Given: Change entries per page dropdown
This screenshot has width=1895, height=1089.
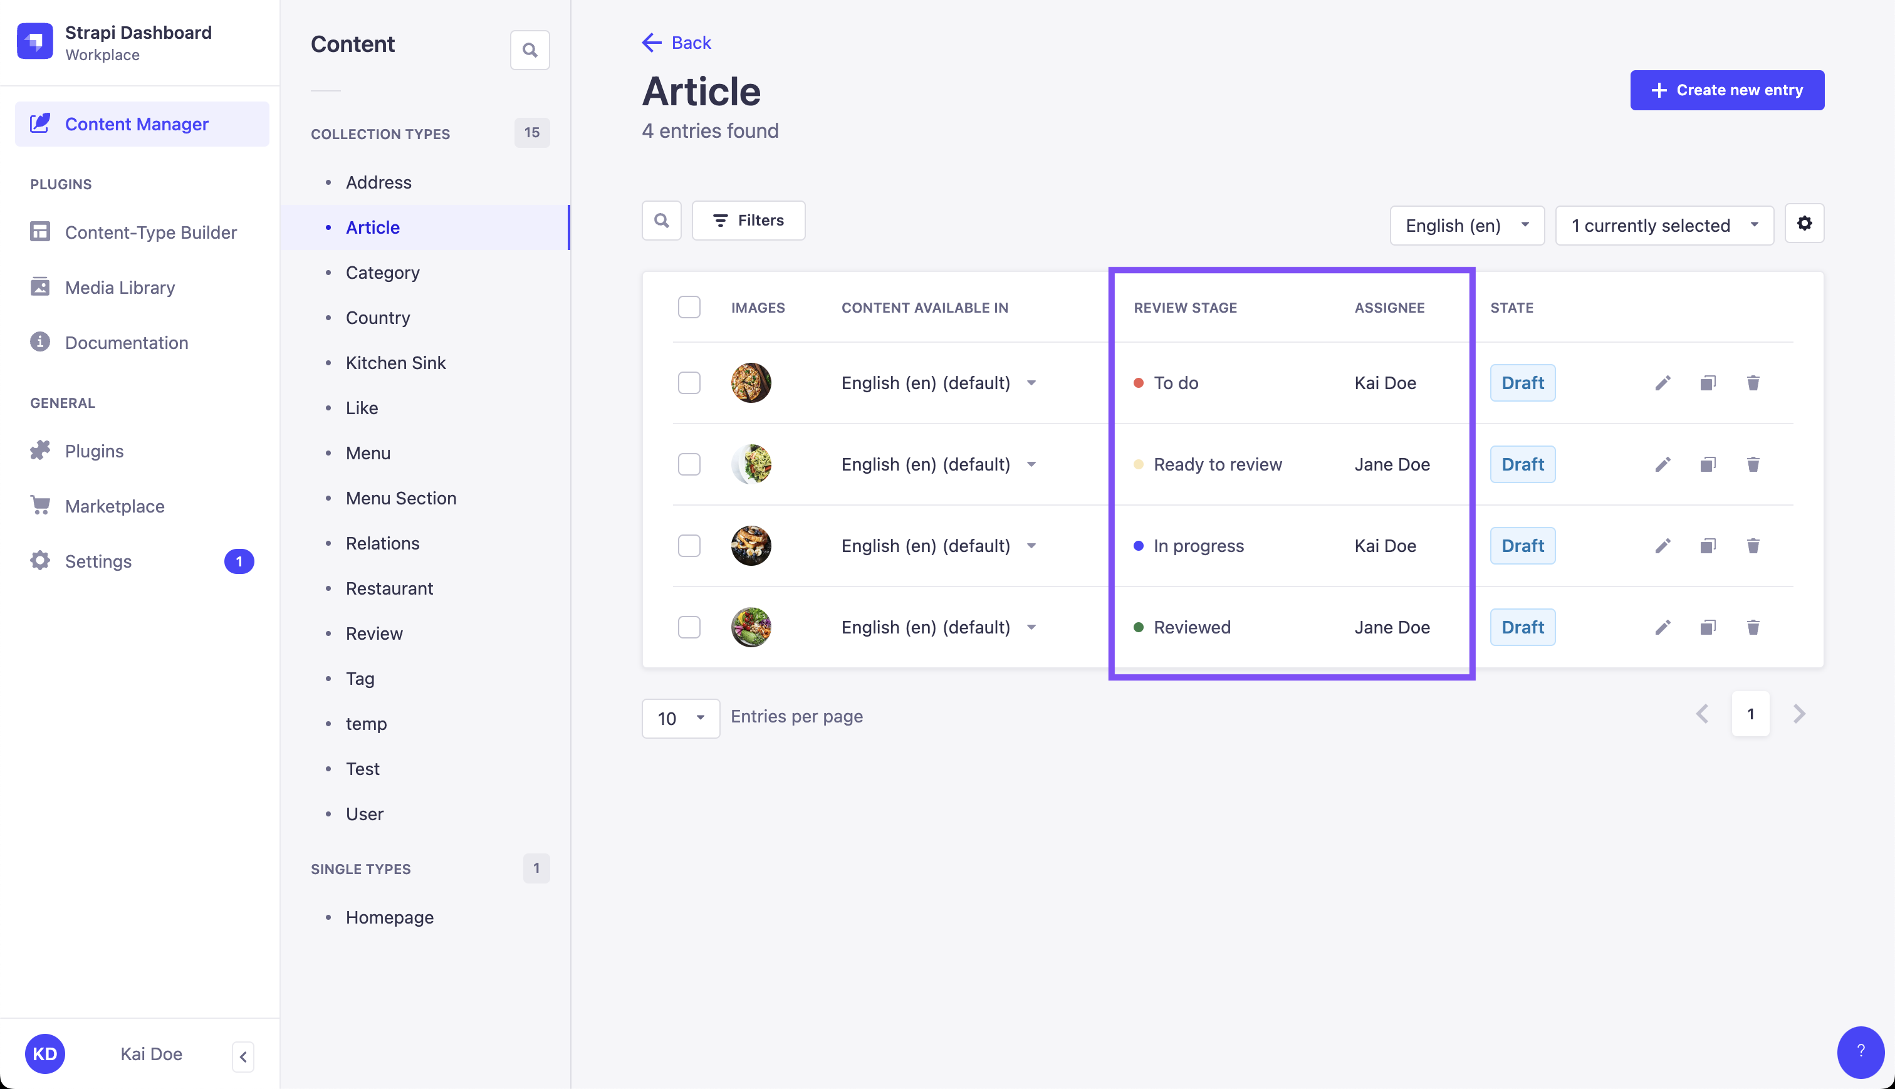Looking at the screenshot, I should click(x=680, y=718).
